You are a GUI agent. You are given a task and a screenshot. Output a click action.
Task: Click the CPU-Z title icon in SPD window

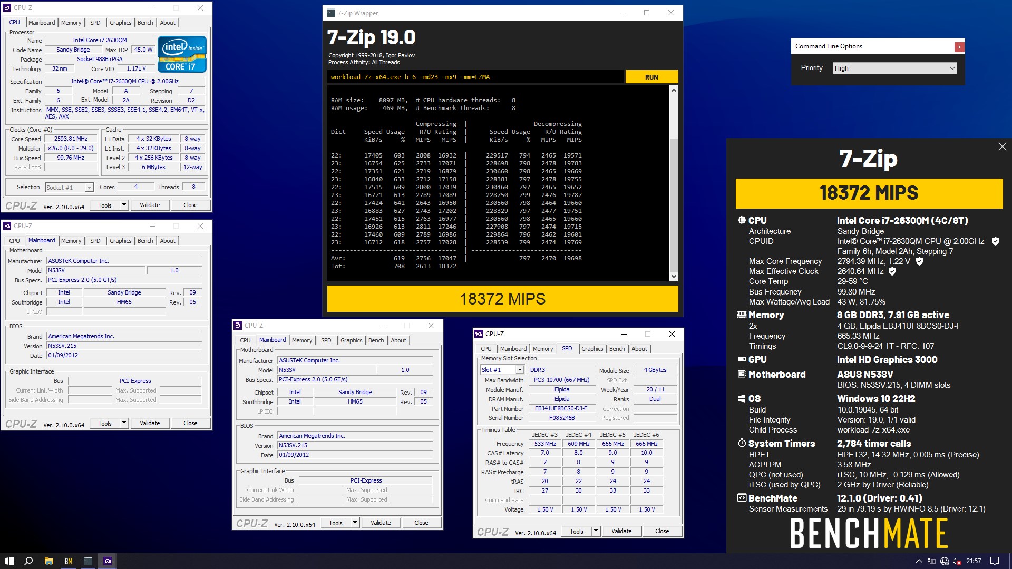479,334
